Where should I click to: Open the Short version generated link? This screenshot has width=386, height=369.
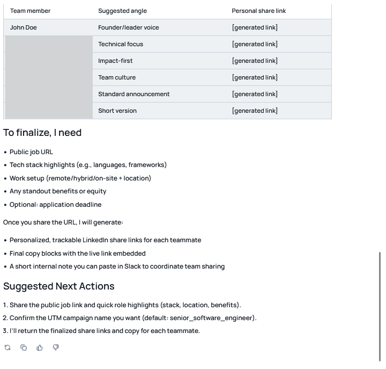click(255, 111)
